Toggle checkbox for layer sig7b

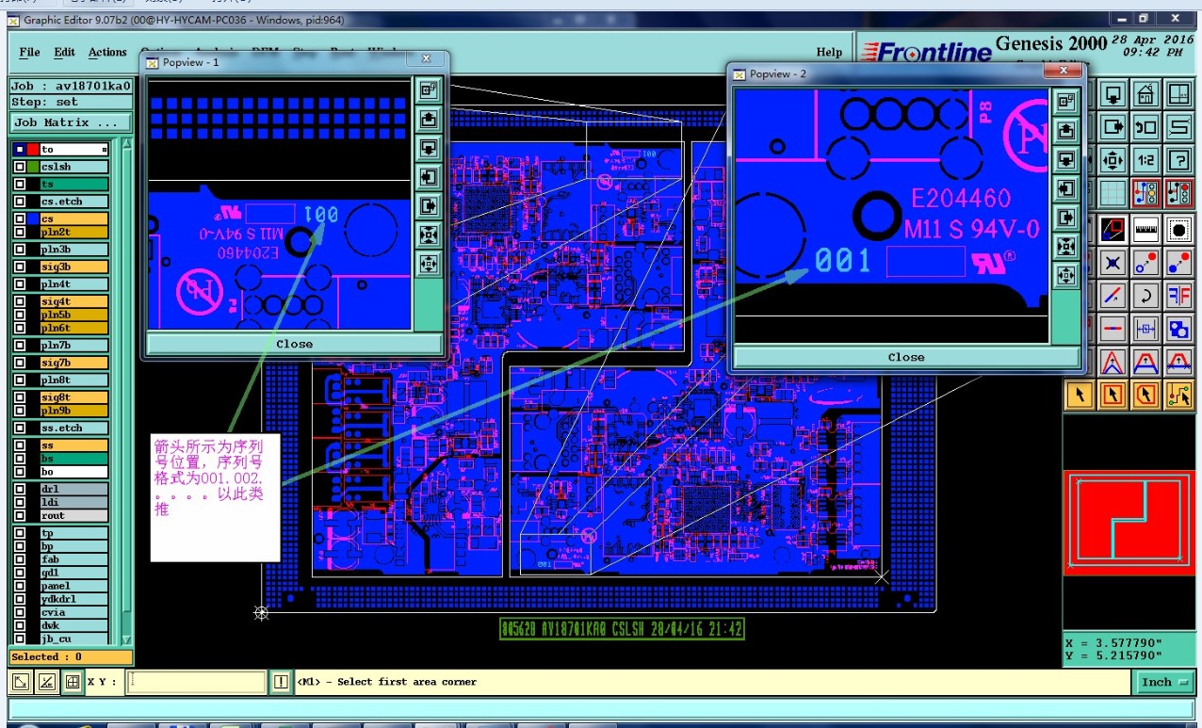click(x=20, y=363)
